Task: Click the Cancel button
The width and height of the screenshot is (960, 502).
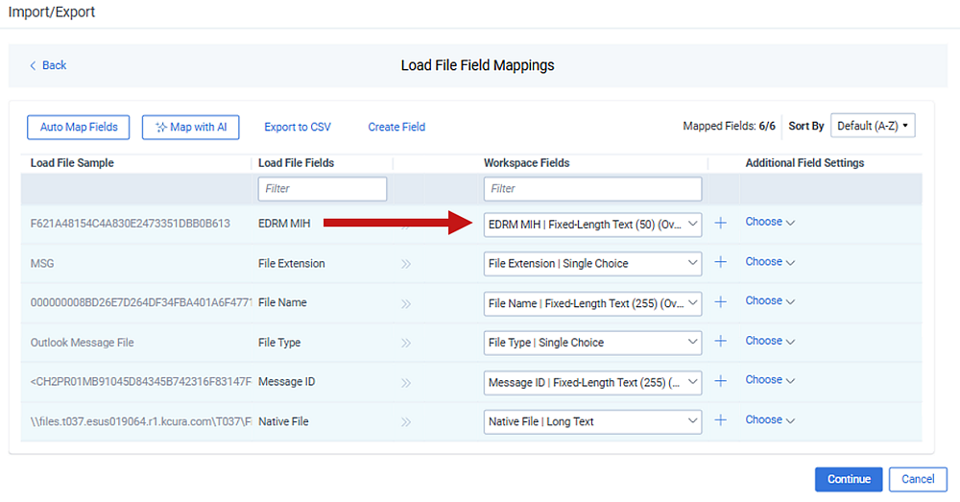Action: (918, 479)
